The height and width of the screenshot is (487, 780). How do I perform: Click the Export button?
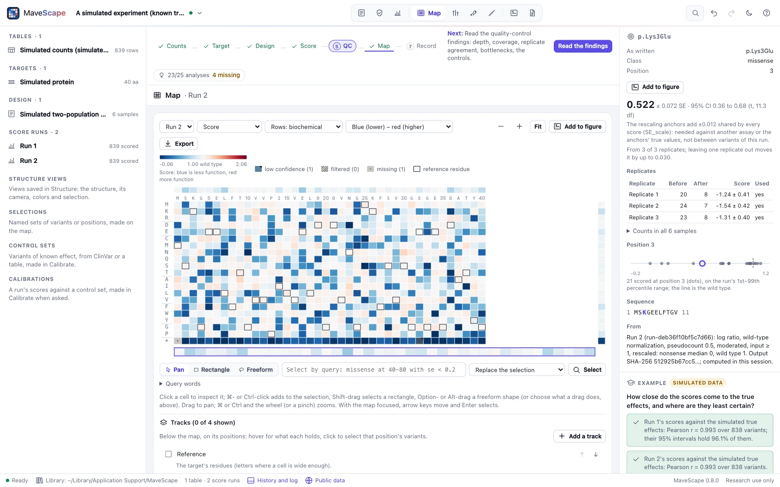pos(179,143)
